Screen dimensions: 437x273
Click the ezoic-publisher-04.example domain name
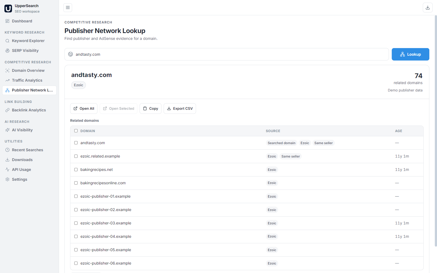106,236
